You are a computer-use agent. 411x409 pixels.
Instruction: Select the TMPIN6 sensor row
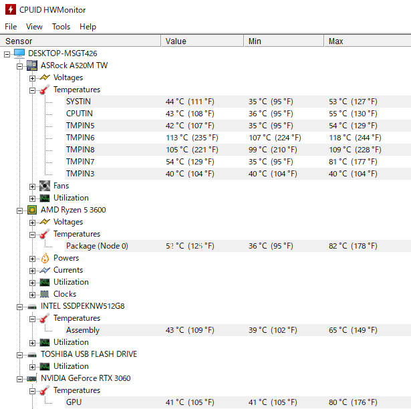tap(238, 138)
